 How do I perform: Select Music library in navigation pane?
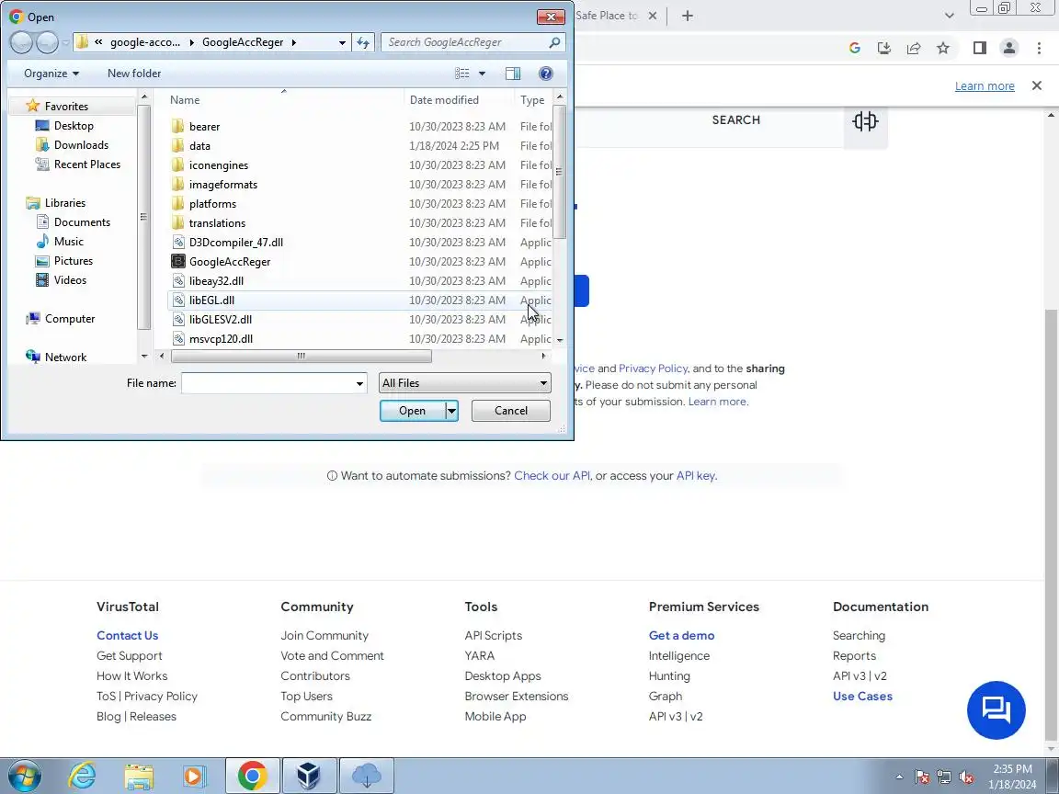[x=68, y=241]
